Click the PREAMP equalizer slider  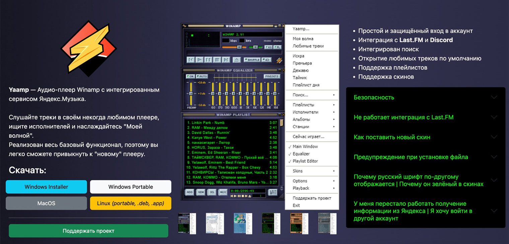tap(191, 93)
